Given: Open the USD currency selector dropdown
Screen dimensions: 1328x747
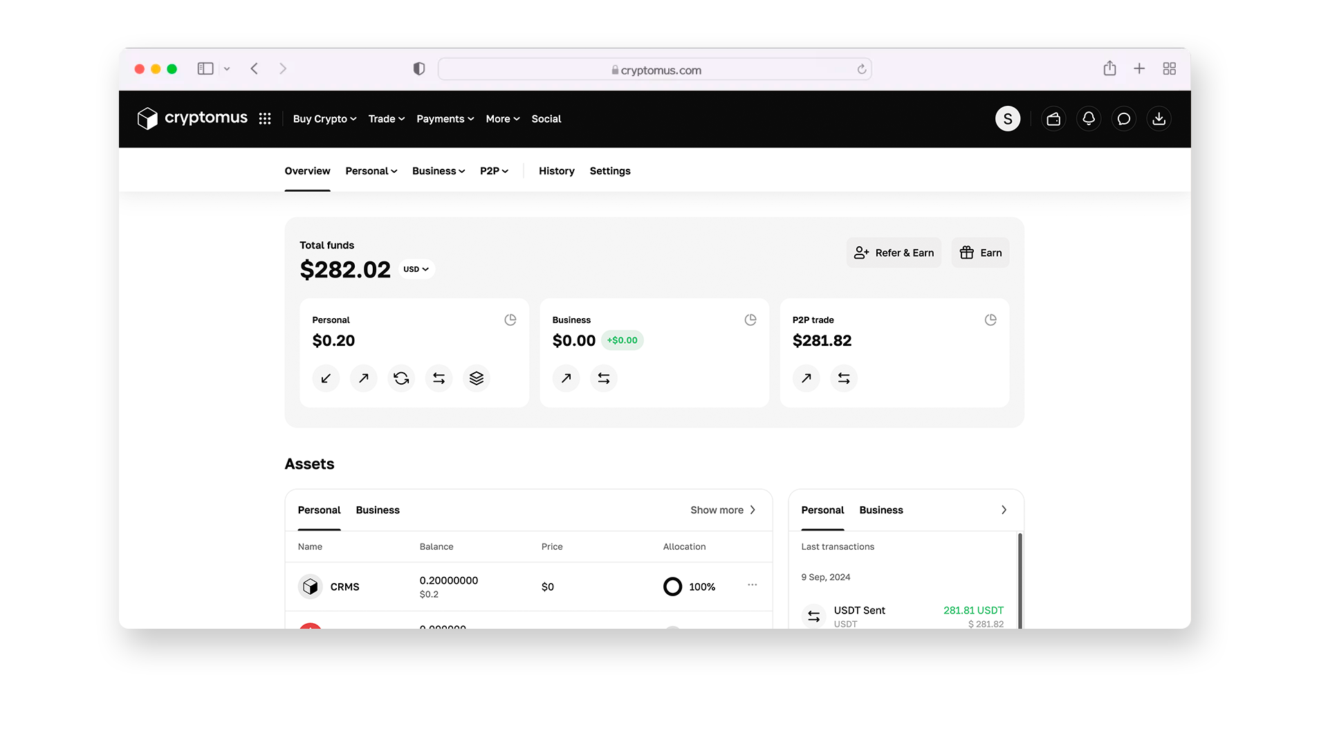Looking at the screenshot, I should [414, 269].
